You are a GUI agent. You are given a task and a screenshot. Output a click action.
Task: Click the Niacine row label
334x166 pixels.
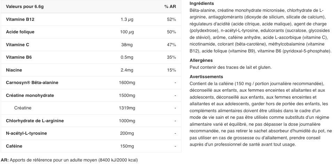[14, 70]
